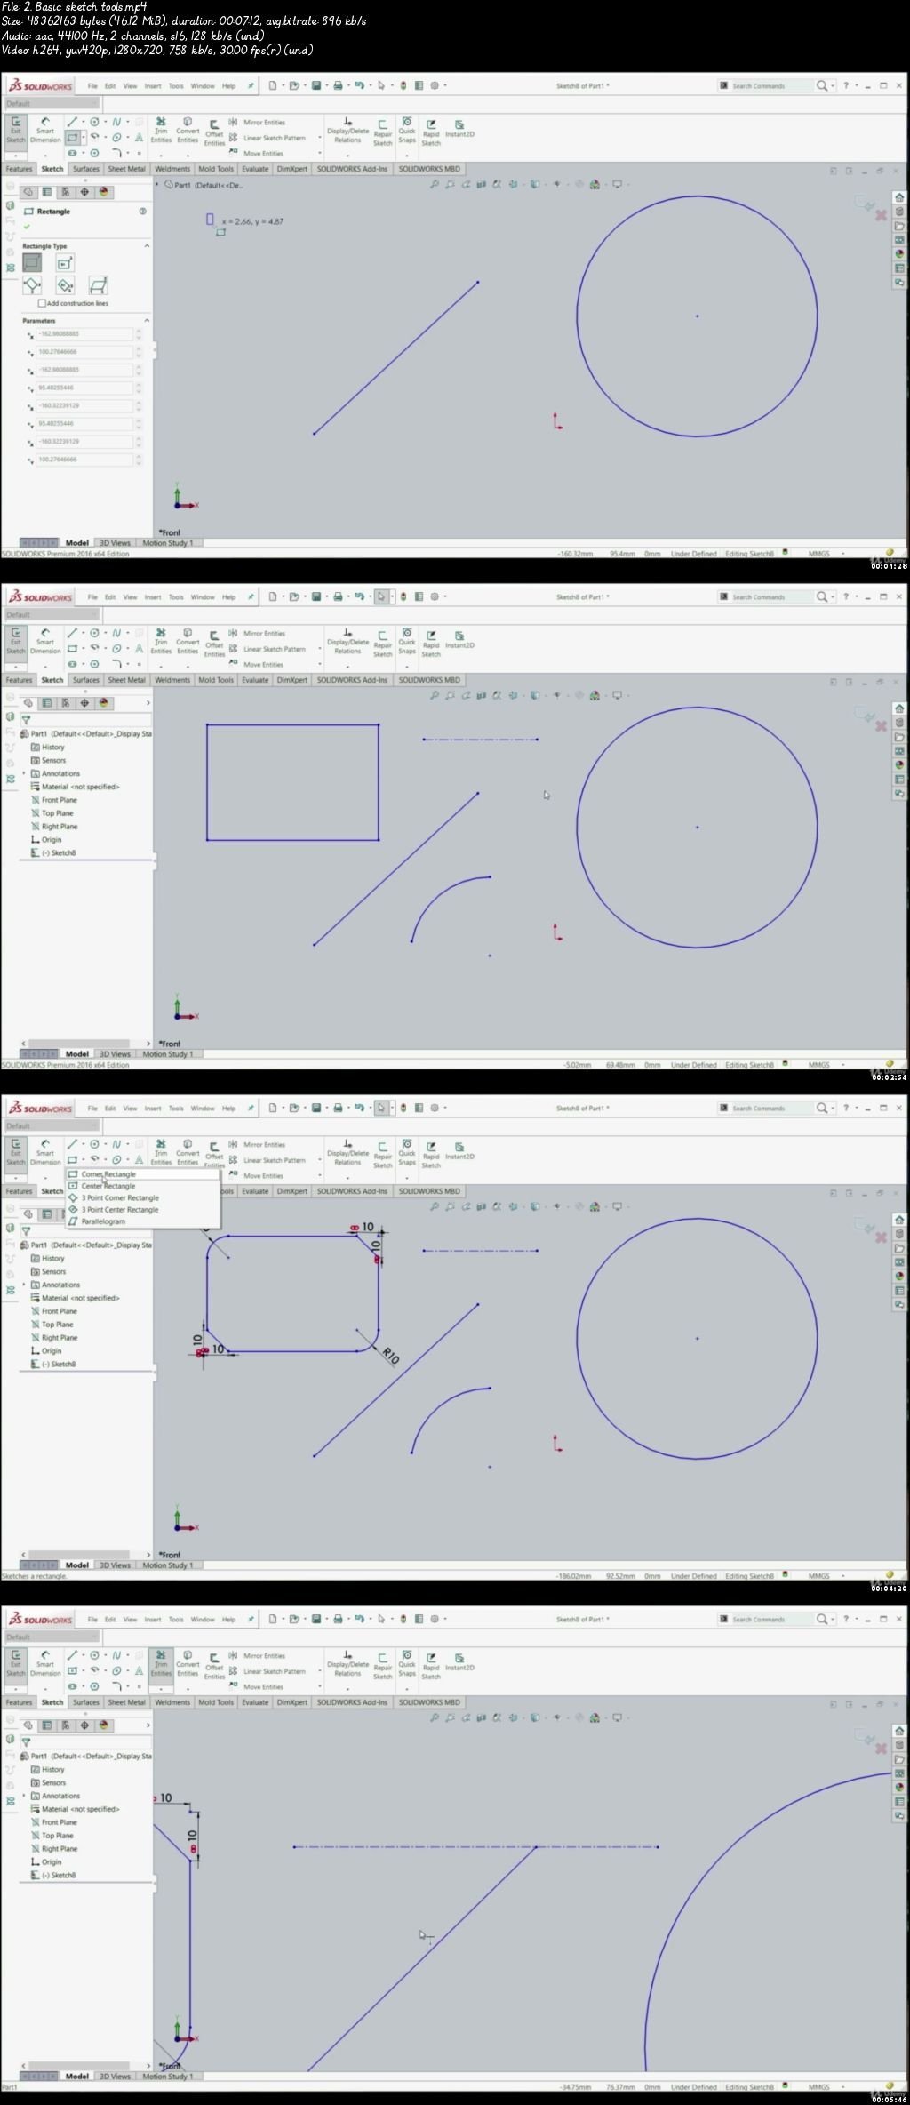The image size is (910, 2105).
Task: Click the tree filter icon in the 00:02:54 frame
Action: (x=26, y=720)
